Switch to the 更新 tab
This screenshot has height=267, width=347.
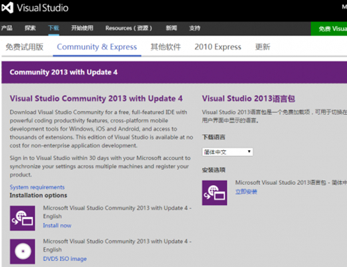(x=263, y=47)
